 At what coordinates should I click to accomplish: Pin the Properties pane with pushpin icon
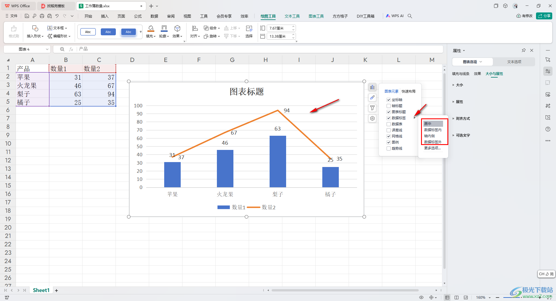[x=524, y=50]
